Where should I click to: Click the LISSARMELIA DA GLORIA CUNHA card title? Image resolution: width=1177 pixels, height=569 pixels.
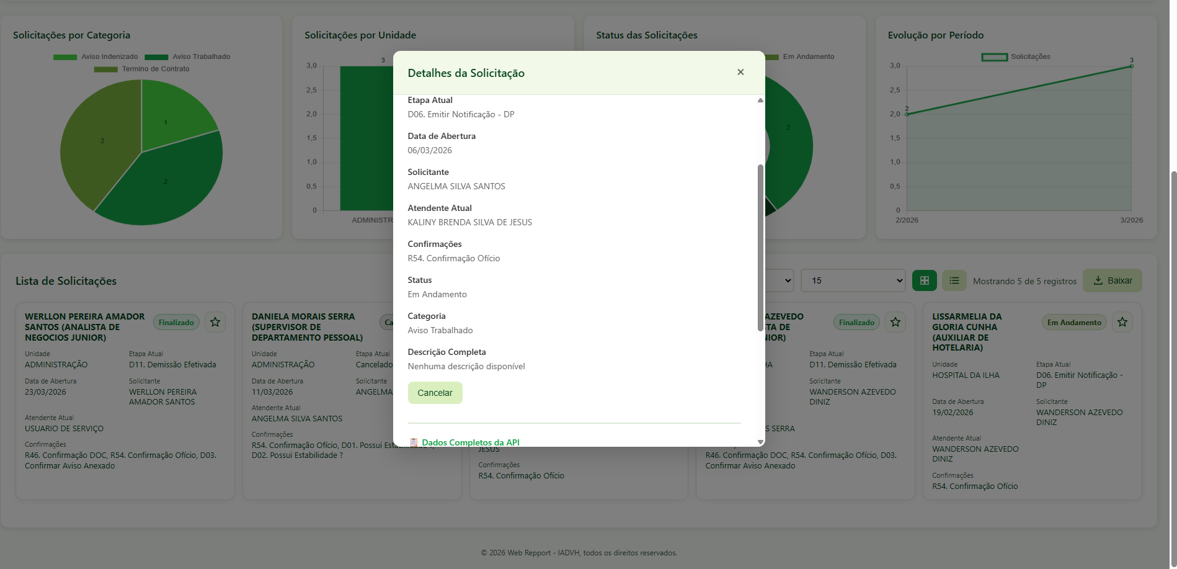coord(967,332)
